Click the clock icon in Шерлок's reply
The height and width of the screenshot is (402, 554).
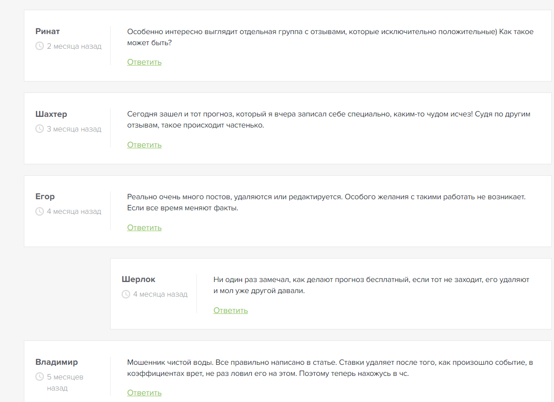pyautogui.click(x=126, y=294)
